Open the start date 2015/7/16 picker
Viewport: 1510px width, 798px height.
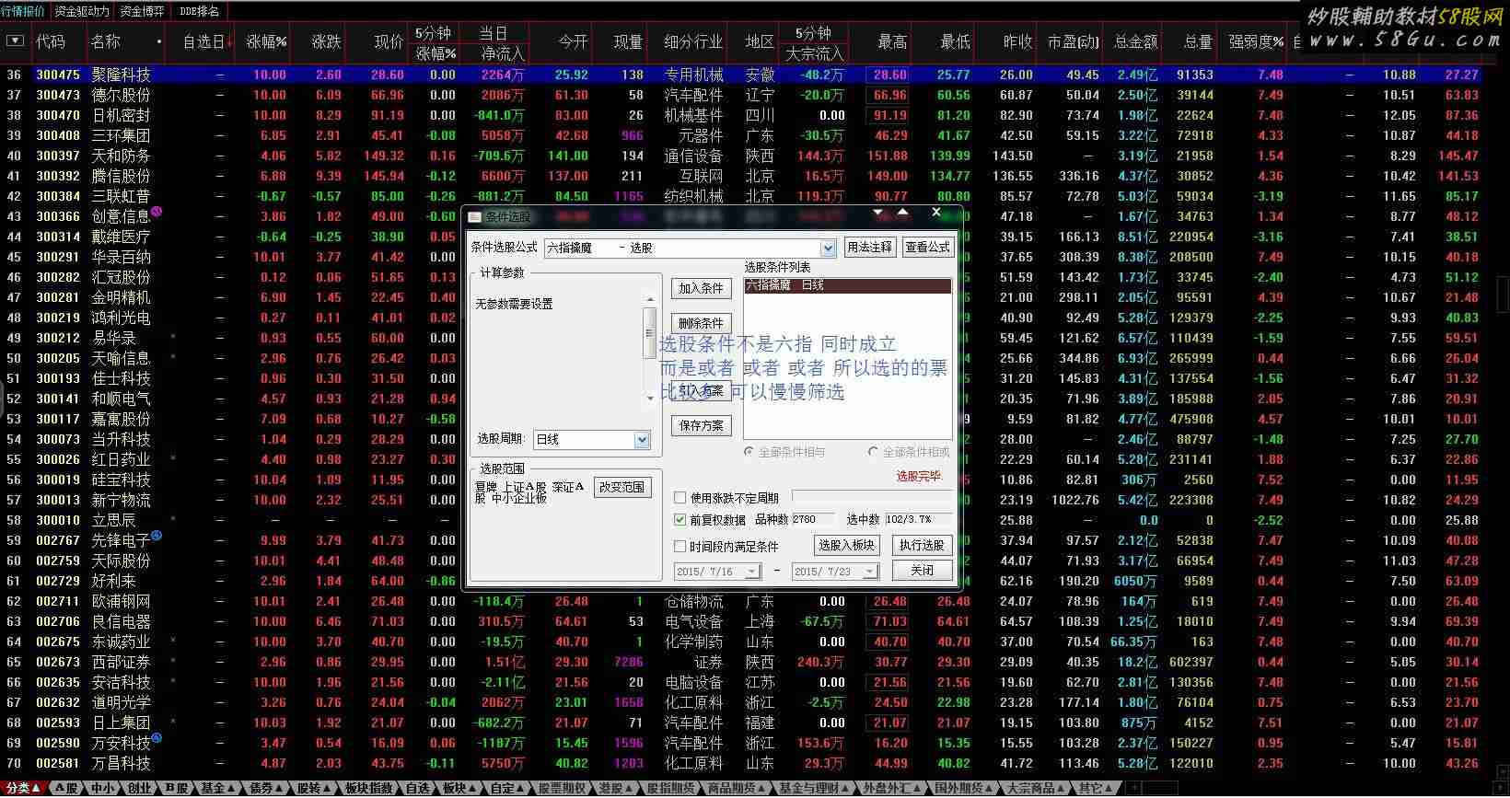752,572
